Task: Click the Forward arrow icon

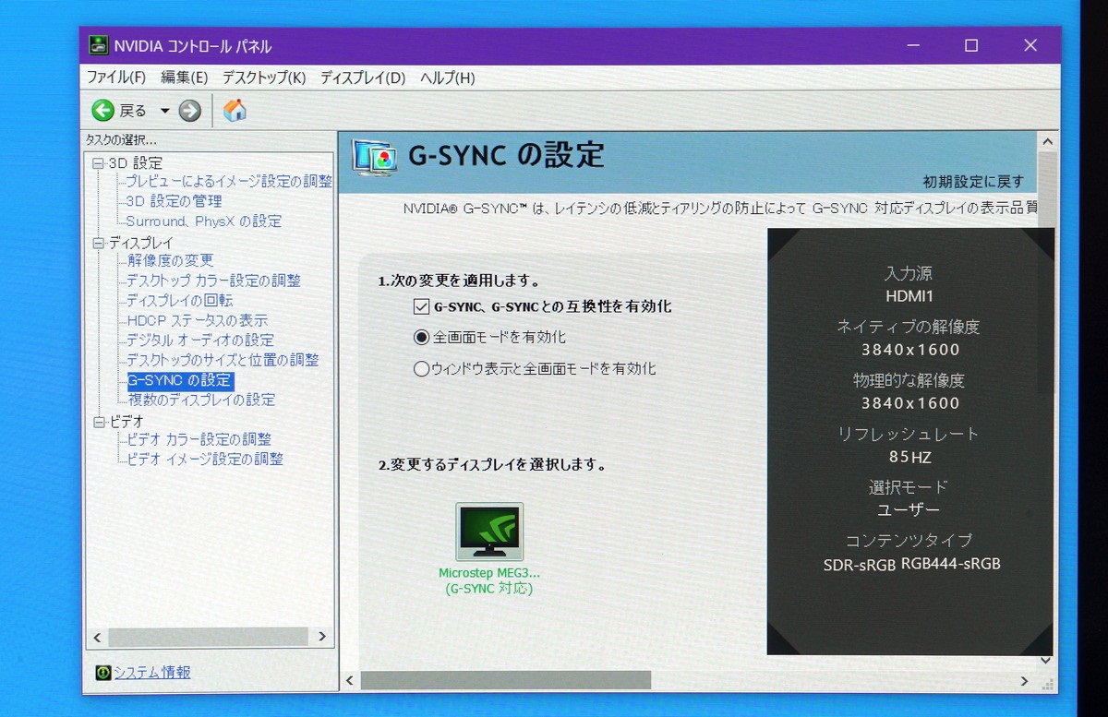Action: 190,111
